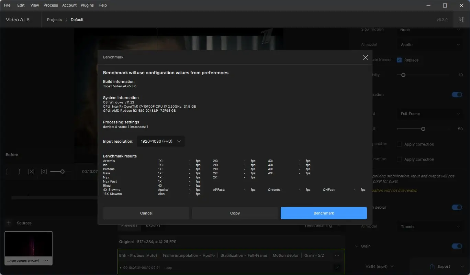Click the clear trim [X] icon
Screen dimensions: 470x275
[31, 171]
